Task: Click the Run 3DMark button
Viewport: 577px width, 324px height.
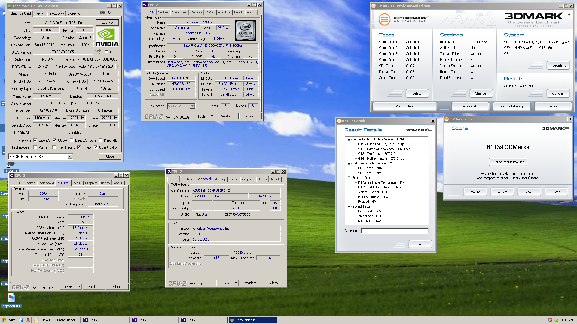Action: point(405,106)
